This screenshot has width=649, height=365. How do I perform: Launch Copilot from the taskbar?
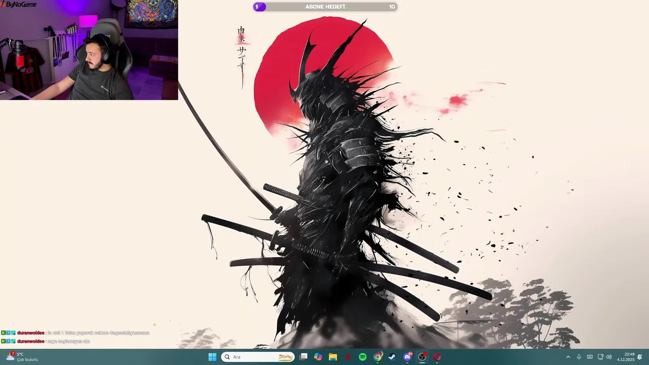pyautogui.click(x=318, y=357)
